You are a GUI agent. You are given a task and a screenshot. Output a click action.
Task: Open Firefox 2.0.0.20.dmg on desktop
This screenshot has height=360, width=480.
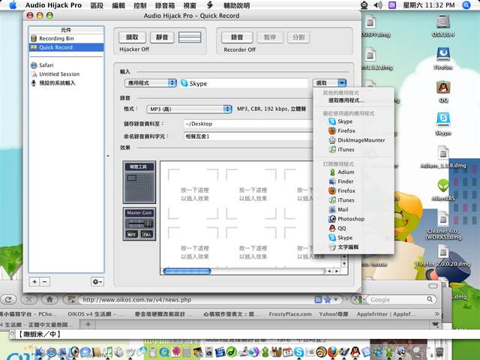[x=443, y=255]
